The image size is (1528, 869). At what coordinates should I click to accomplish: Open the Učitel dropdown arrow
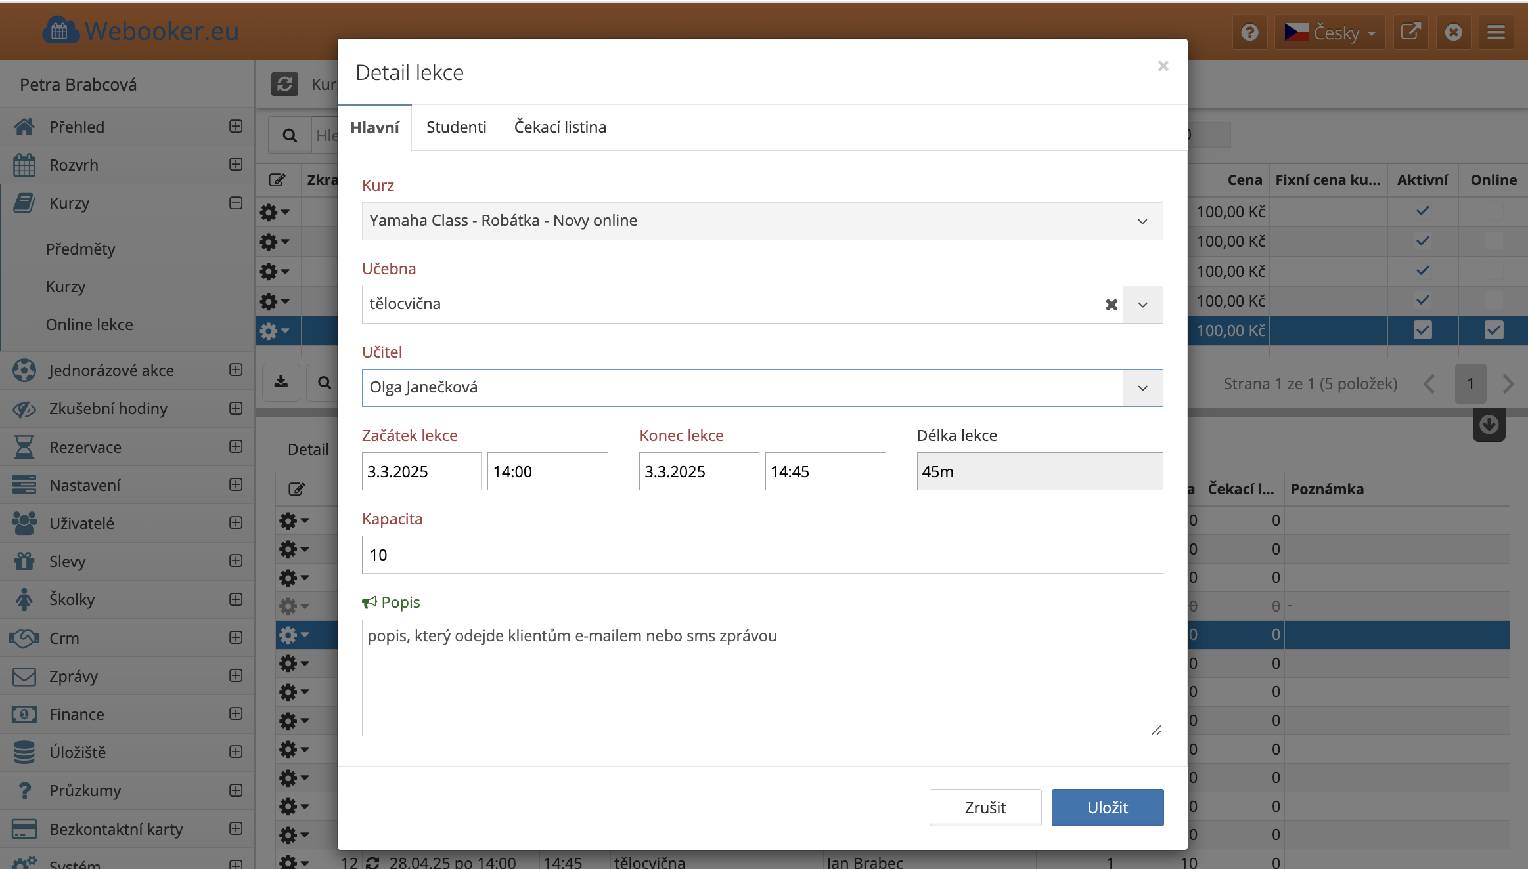[1142, 388]
